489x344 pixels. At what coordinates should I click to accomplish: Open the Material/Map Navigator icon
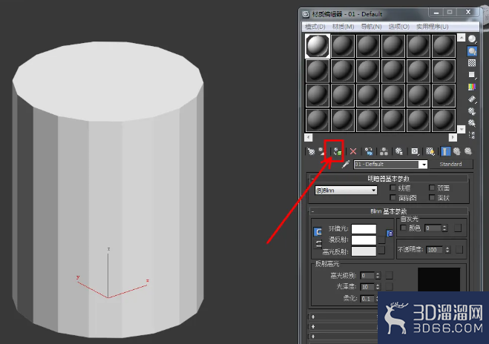coord(472,135)
